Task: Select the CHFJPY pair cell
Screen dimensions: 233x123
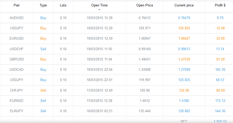Action: click(x=17, y=90)
